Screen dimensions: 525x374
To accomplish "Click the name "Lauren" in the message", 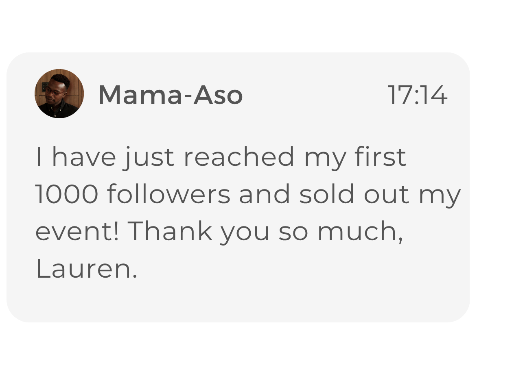I will point(86,269).
